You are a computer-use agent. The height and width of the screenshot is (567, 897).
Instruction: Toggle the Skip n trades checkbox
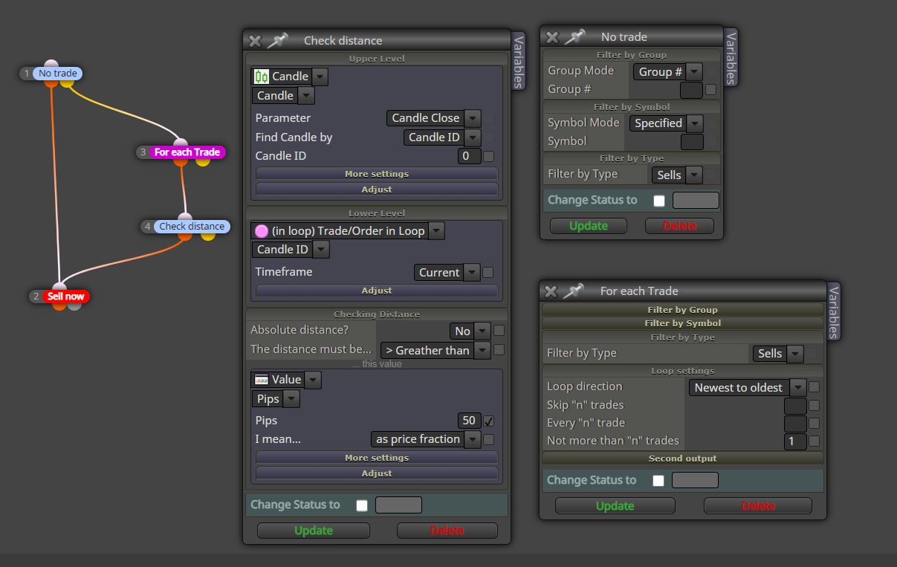815,406
